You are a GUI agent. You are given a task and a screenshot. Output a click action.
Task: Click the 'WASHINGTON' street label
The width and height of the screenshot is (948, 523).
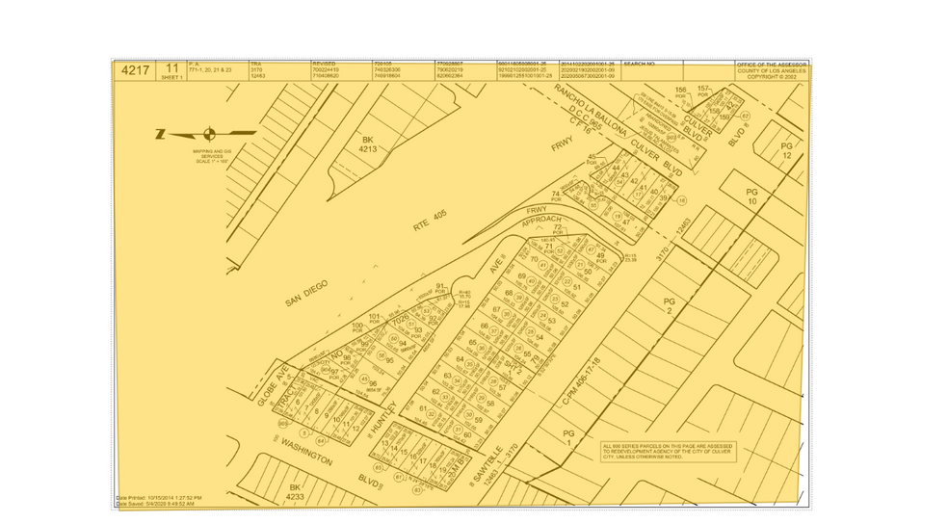coord(306,453)
